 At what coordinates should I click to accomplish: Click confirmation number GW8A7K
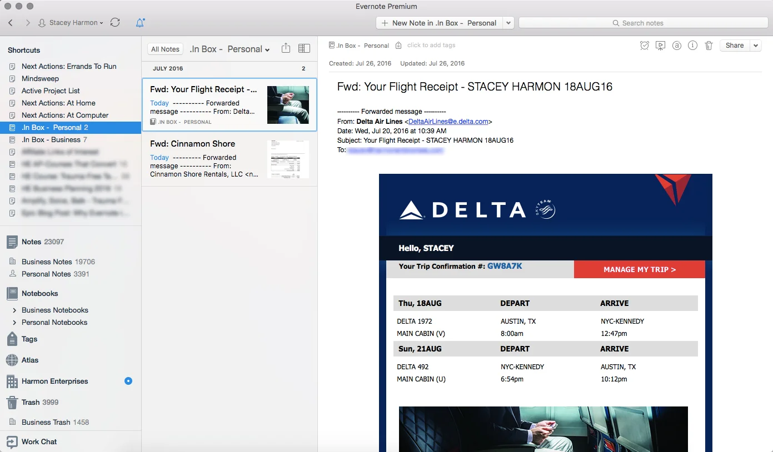coord(505,266)
